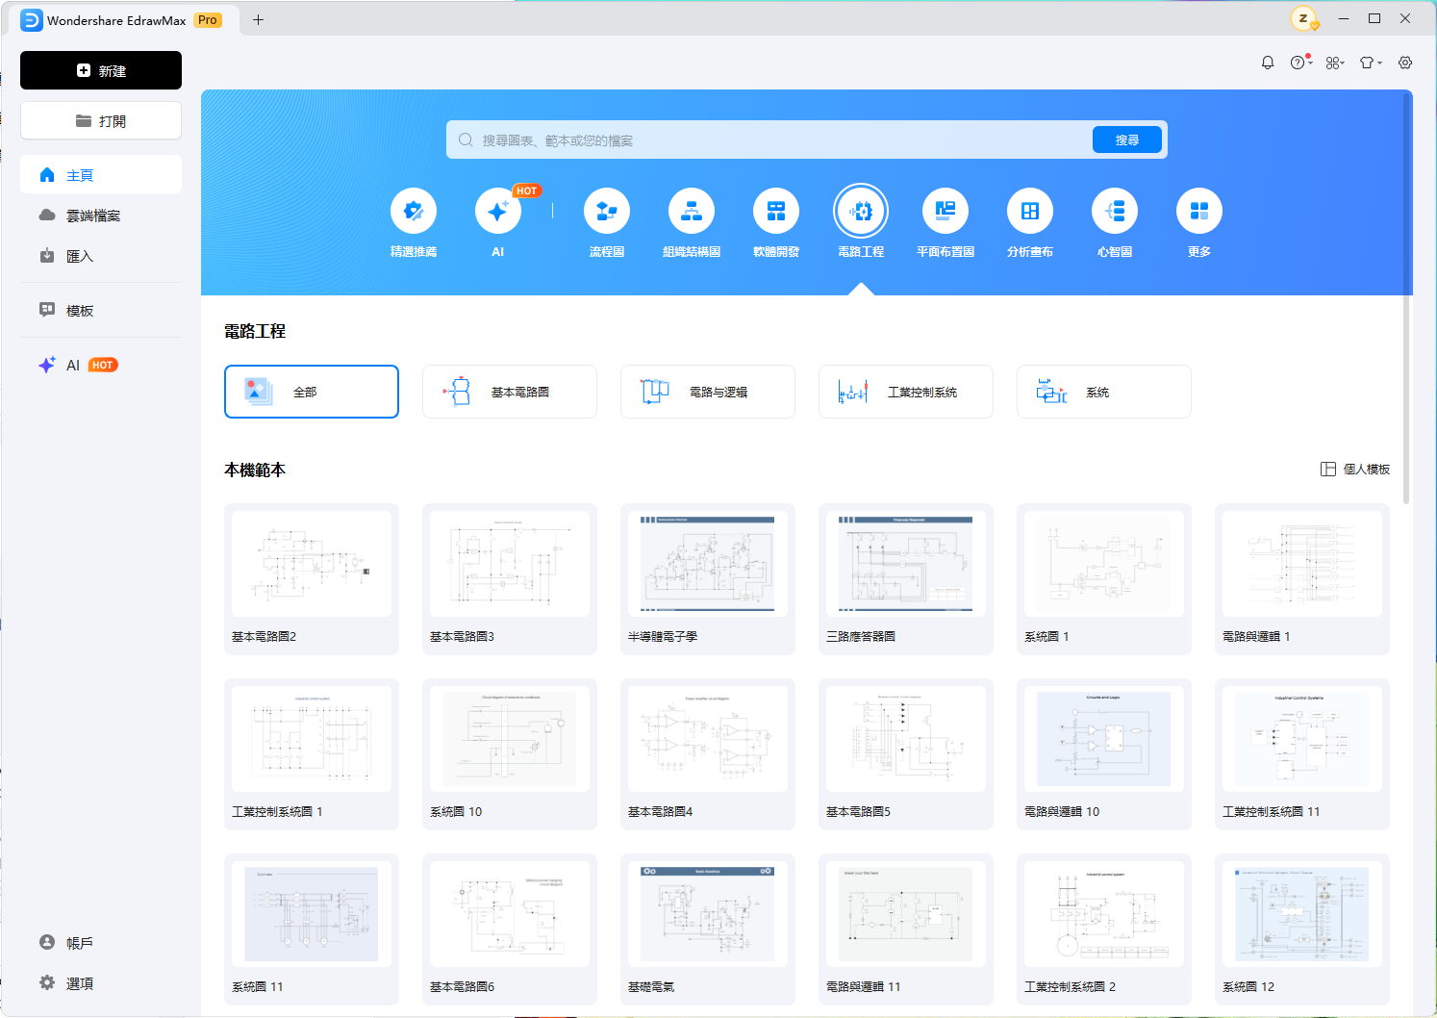This screenshot has height=1018, width=1437.
Task: Open 工業控制系統圖 2 template
Action: click(1104, 929)
